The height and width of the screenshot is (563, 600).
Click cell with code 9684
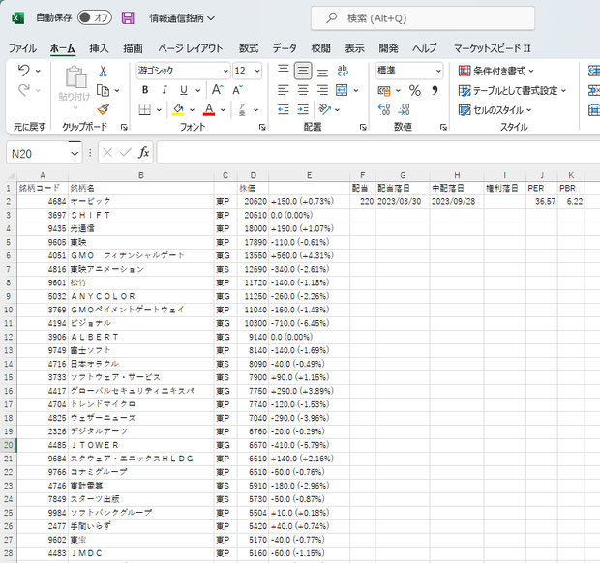tap(43, 459)
